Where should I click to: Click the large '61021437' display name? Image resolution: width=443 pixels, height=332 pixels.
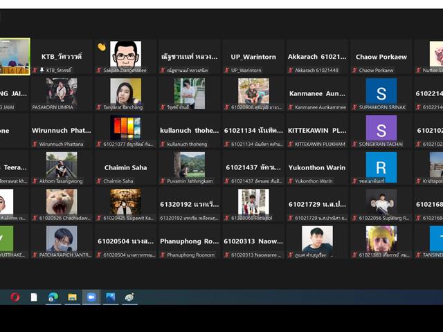click(x=253, y=167)
